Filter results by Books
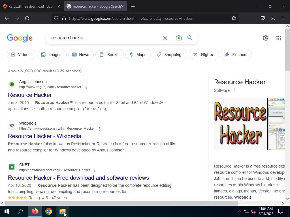 (110, 55)
